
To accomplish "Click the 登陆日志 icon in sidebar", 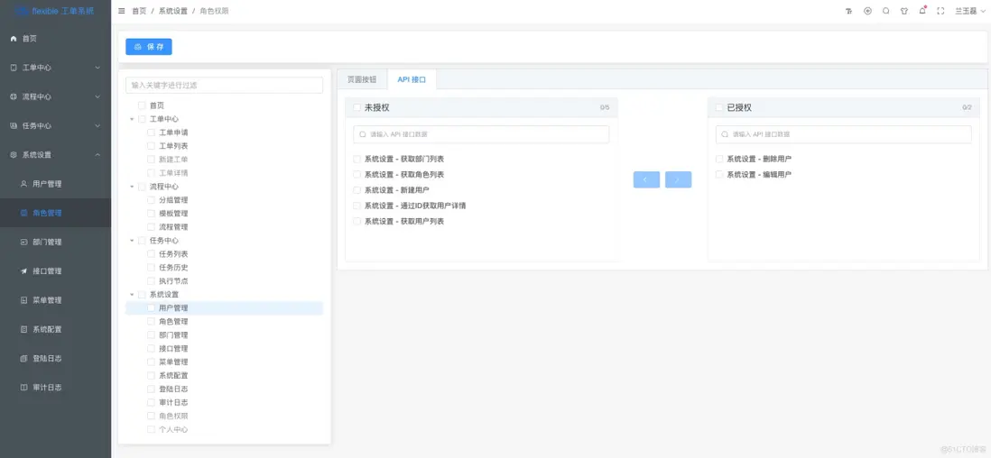I will coord(24,358).
